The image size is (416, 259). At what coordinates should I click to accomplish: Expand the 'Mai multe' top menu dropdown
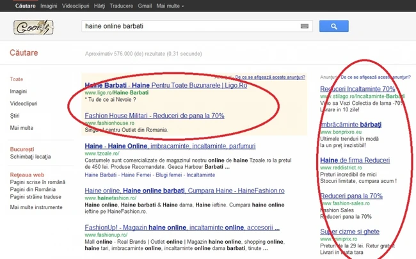(x=170, y=6)
